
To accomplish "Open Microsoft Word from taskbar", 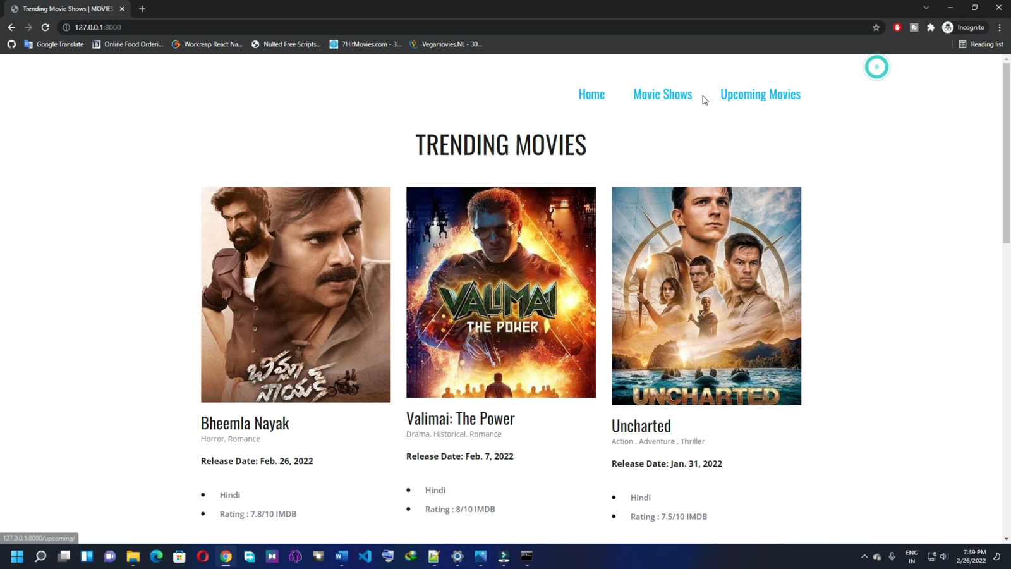I will click(342, 556).
